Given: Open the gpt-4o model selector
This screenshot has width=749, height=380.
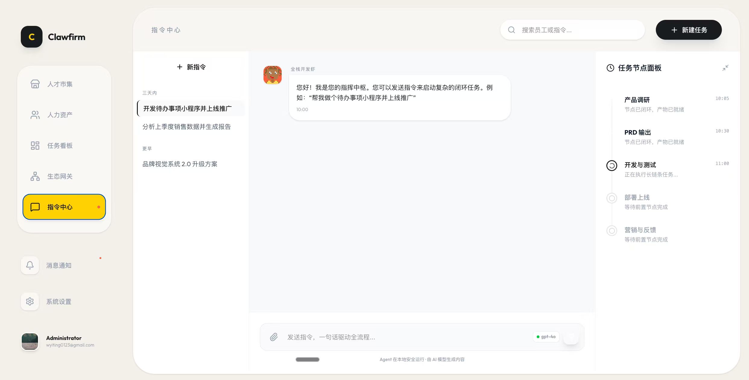Looking at the screenshot, I should (x=546, y=337).
